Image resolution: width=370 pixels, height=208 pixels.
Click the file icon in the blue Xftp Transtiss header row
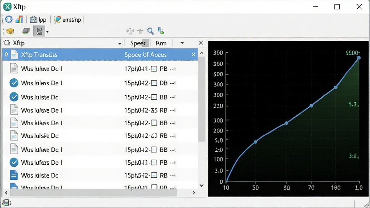coord(14,55)
